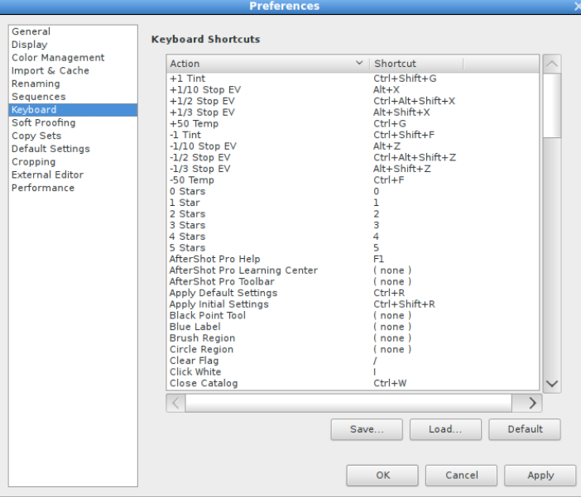Select the Copy Sets category
The image size is (581, 497).
[73, 136]
